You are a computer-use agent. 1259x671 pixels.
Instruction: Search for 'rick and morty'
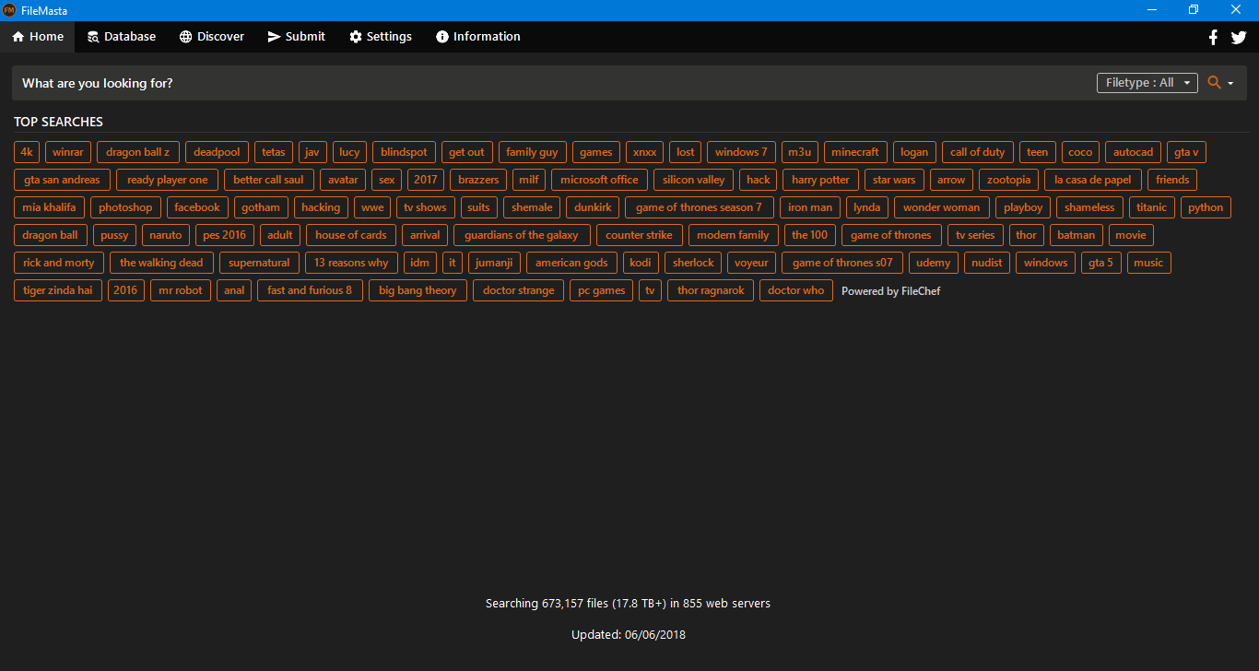pos(59,263)
